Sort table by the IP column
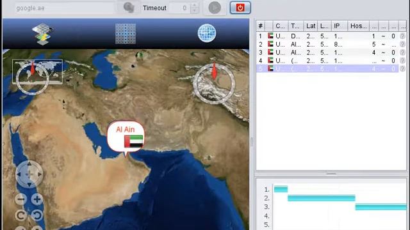This screenshot has width=410, height=230. pyautogui.click(x=340, y=26)
